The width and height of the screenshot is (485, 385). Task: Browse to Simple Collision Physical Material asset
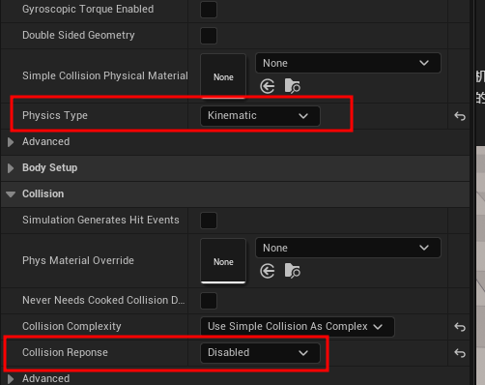(293, 86)
